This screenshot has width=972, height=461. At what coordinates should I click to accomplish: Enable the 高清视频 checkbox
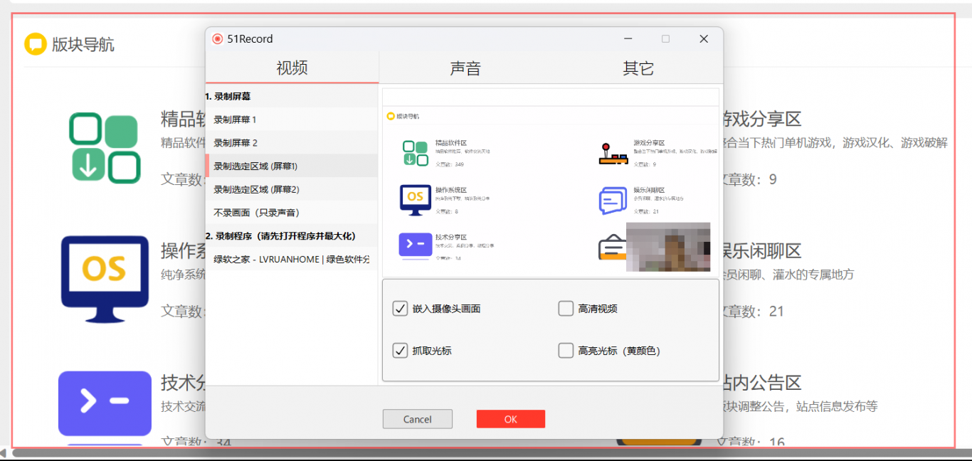pos(566,309)
